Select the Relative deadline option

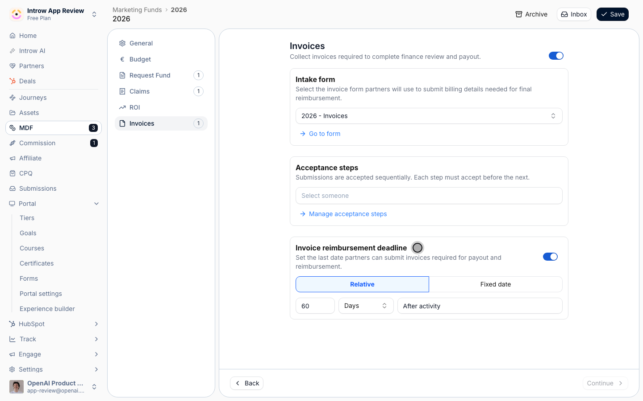click(x=362, y=284)
